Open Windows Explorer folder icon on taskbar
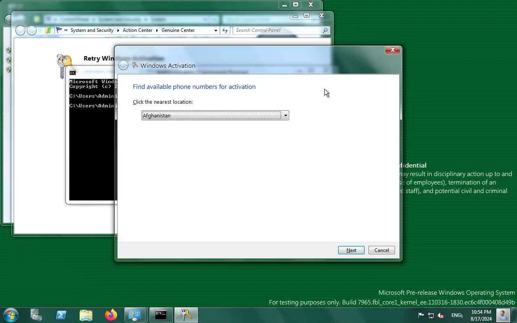517x323 pixels. coord(86,315)
